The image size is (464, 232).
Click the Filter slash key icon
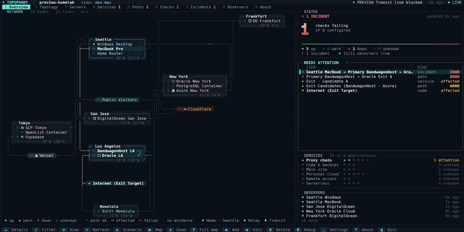(36, 230)
